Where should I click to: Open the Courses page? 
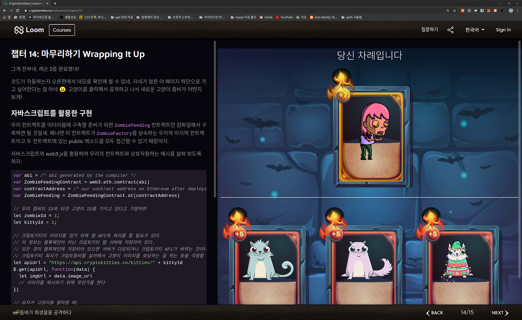coord(62,30)
